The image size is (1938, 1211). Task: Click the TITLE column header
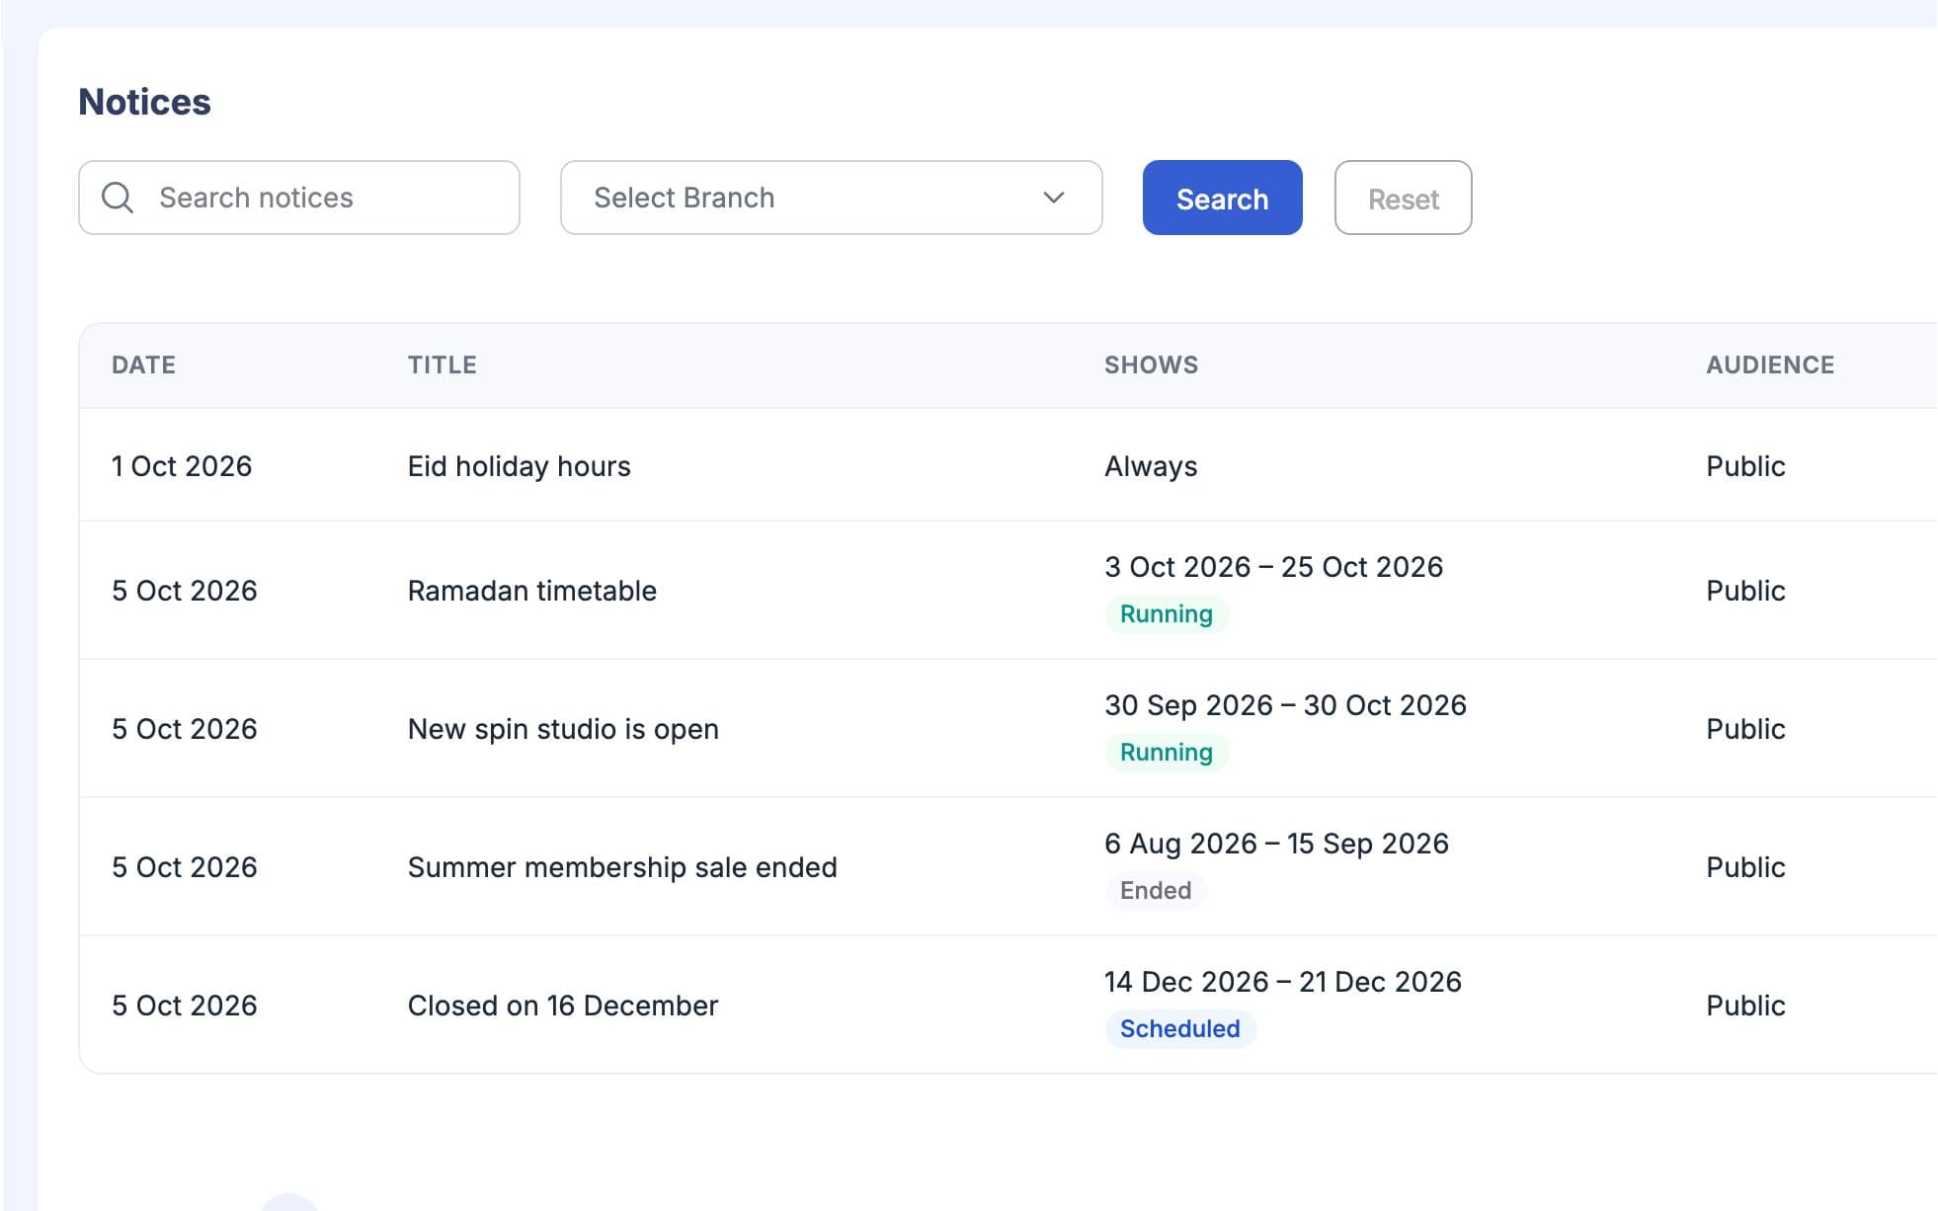(442, 364)
